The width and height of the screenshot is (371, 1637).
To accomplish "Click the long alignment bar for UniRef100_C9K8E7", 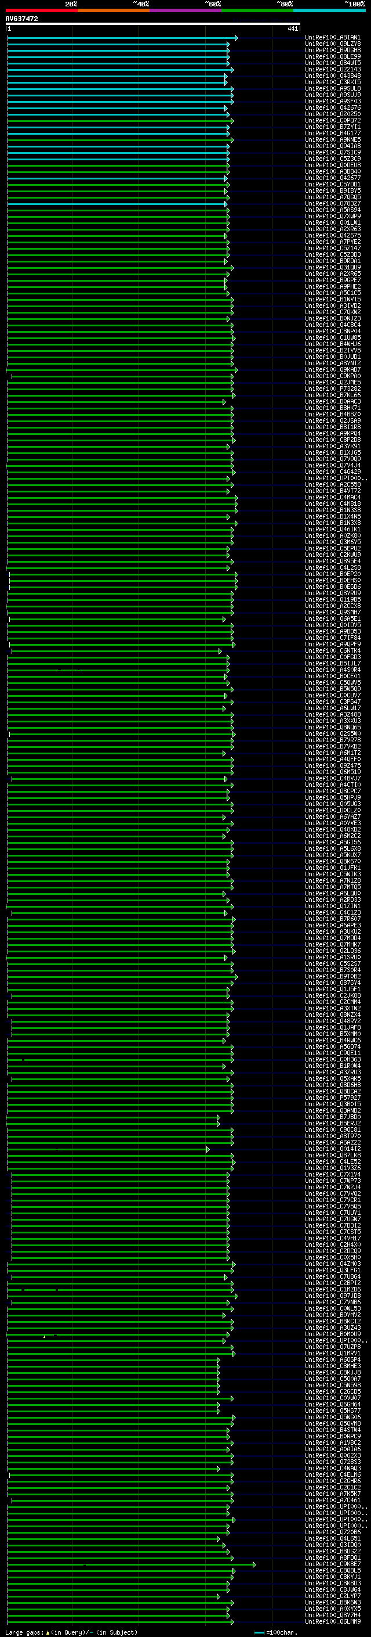I will [132, 1564].
